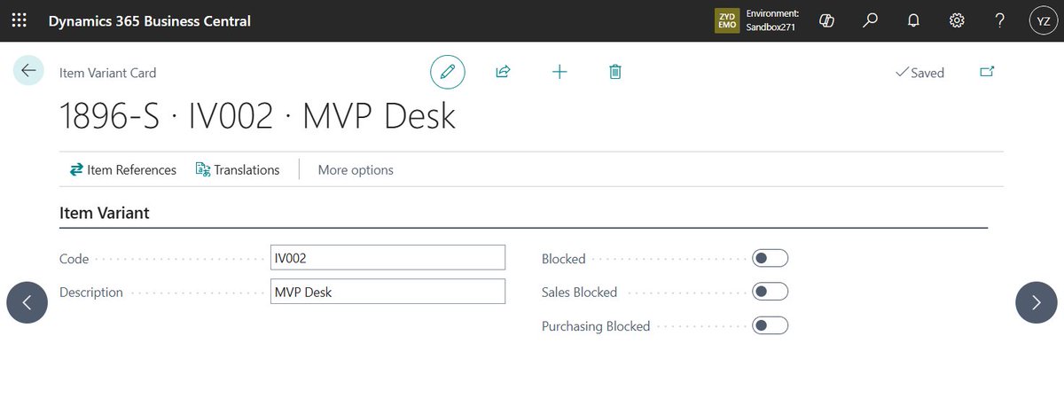Open Item References action
The width and height of the screenshot is (1064, 414).
click(123, 169)
